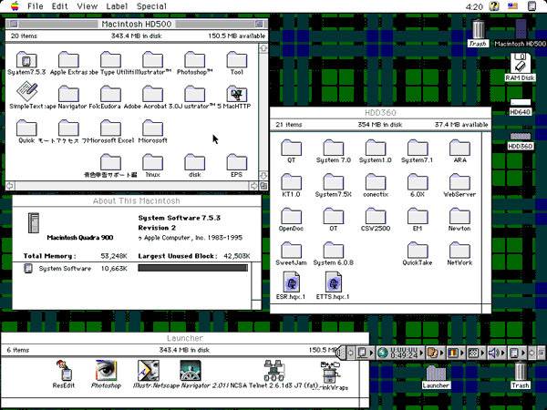Click the System Software memory usage bar
The image size is (547, 410).
point(193,268)
